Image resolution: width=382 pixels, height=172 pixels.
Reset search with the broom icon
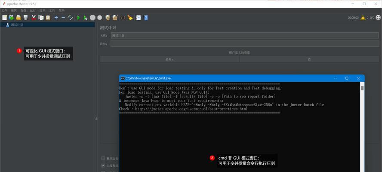130,18
